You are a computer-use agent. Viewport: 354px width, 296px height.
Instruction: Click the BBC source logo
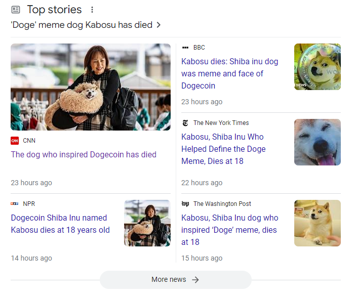[x=185, y=48]
